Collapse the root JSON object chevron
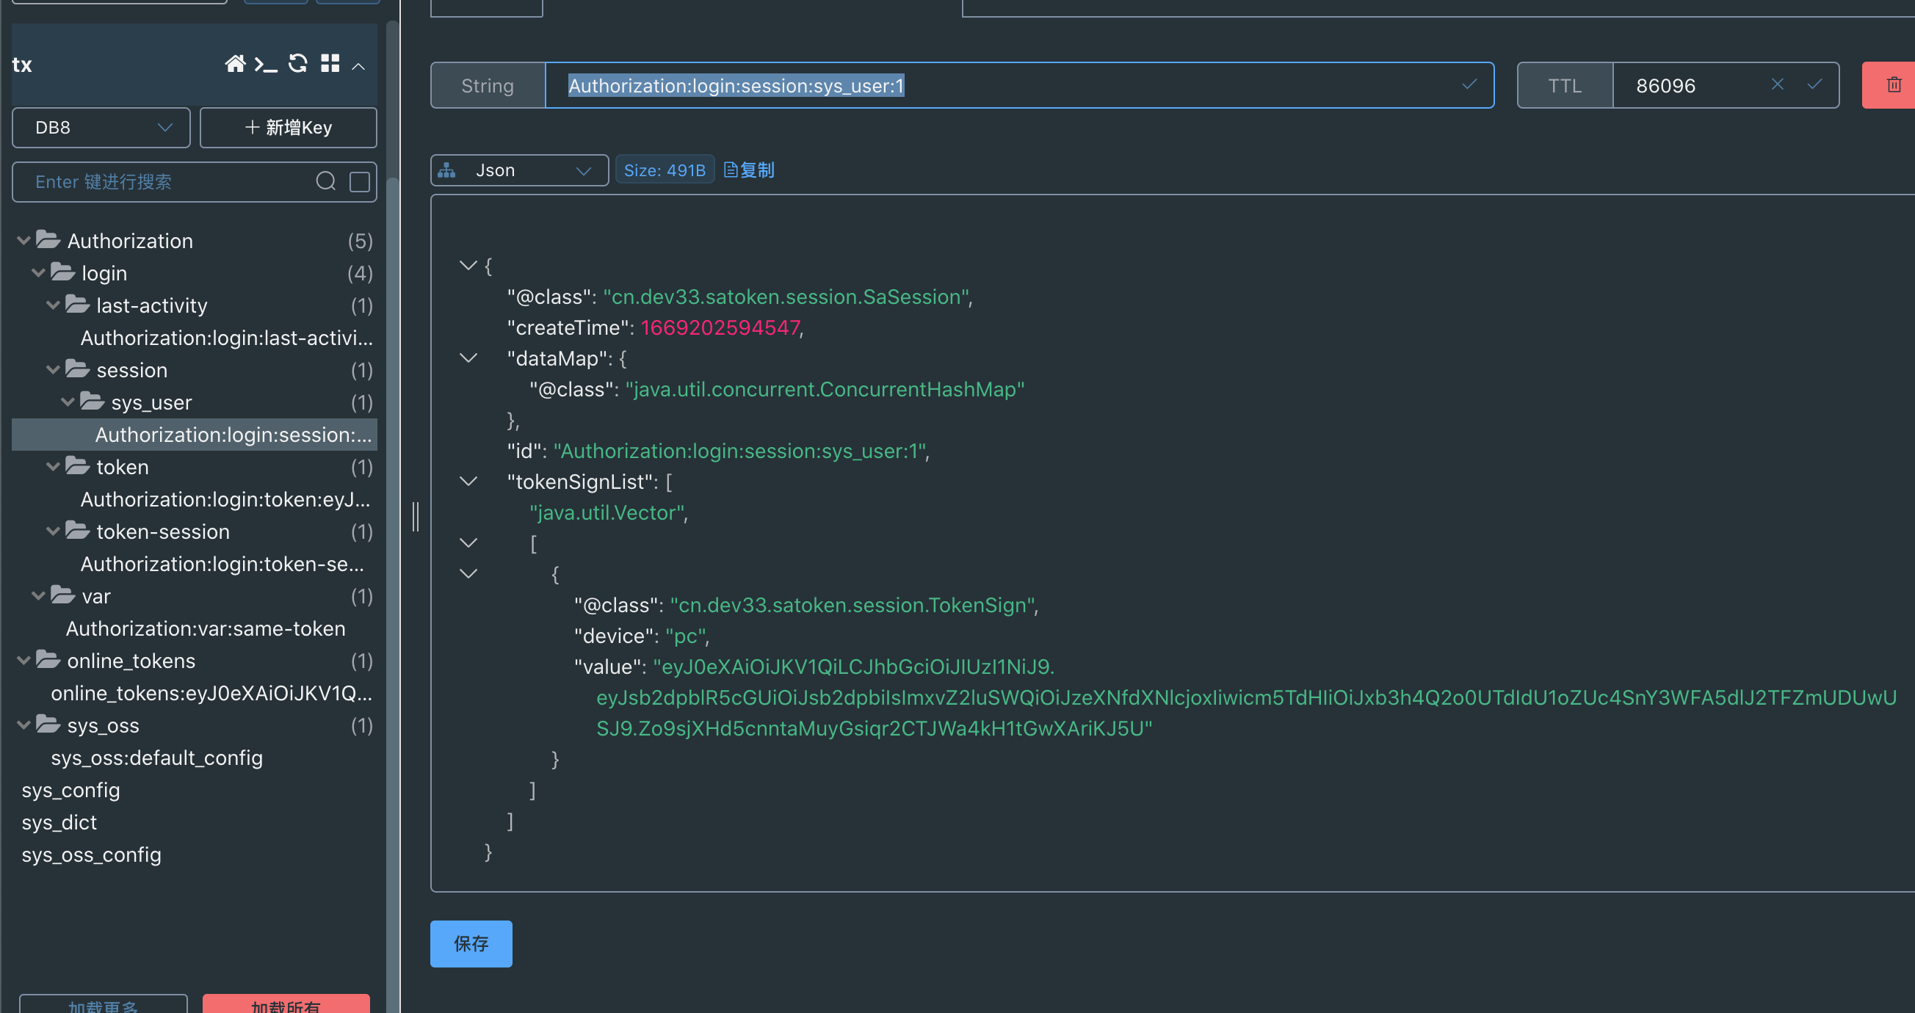The width and height of the screenshot is (1915, 1013). (468, 265)
